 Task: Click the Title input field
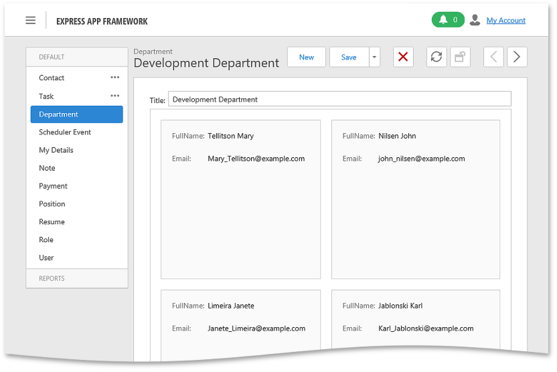[339, 99]
